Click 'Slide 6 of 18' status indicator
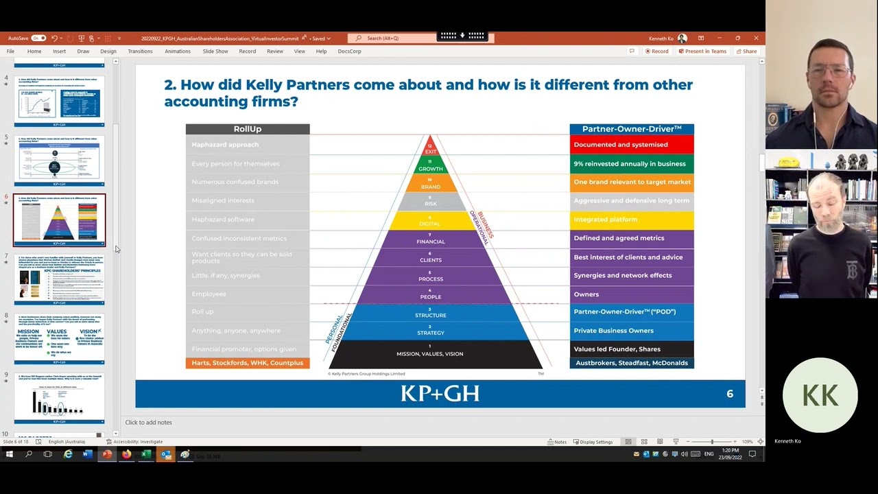Viewport: 878px width, 494px height. point(14,442)
